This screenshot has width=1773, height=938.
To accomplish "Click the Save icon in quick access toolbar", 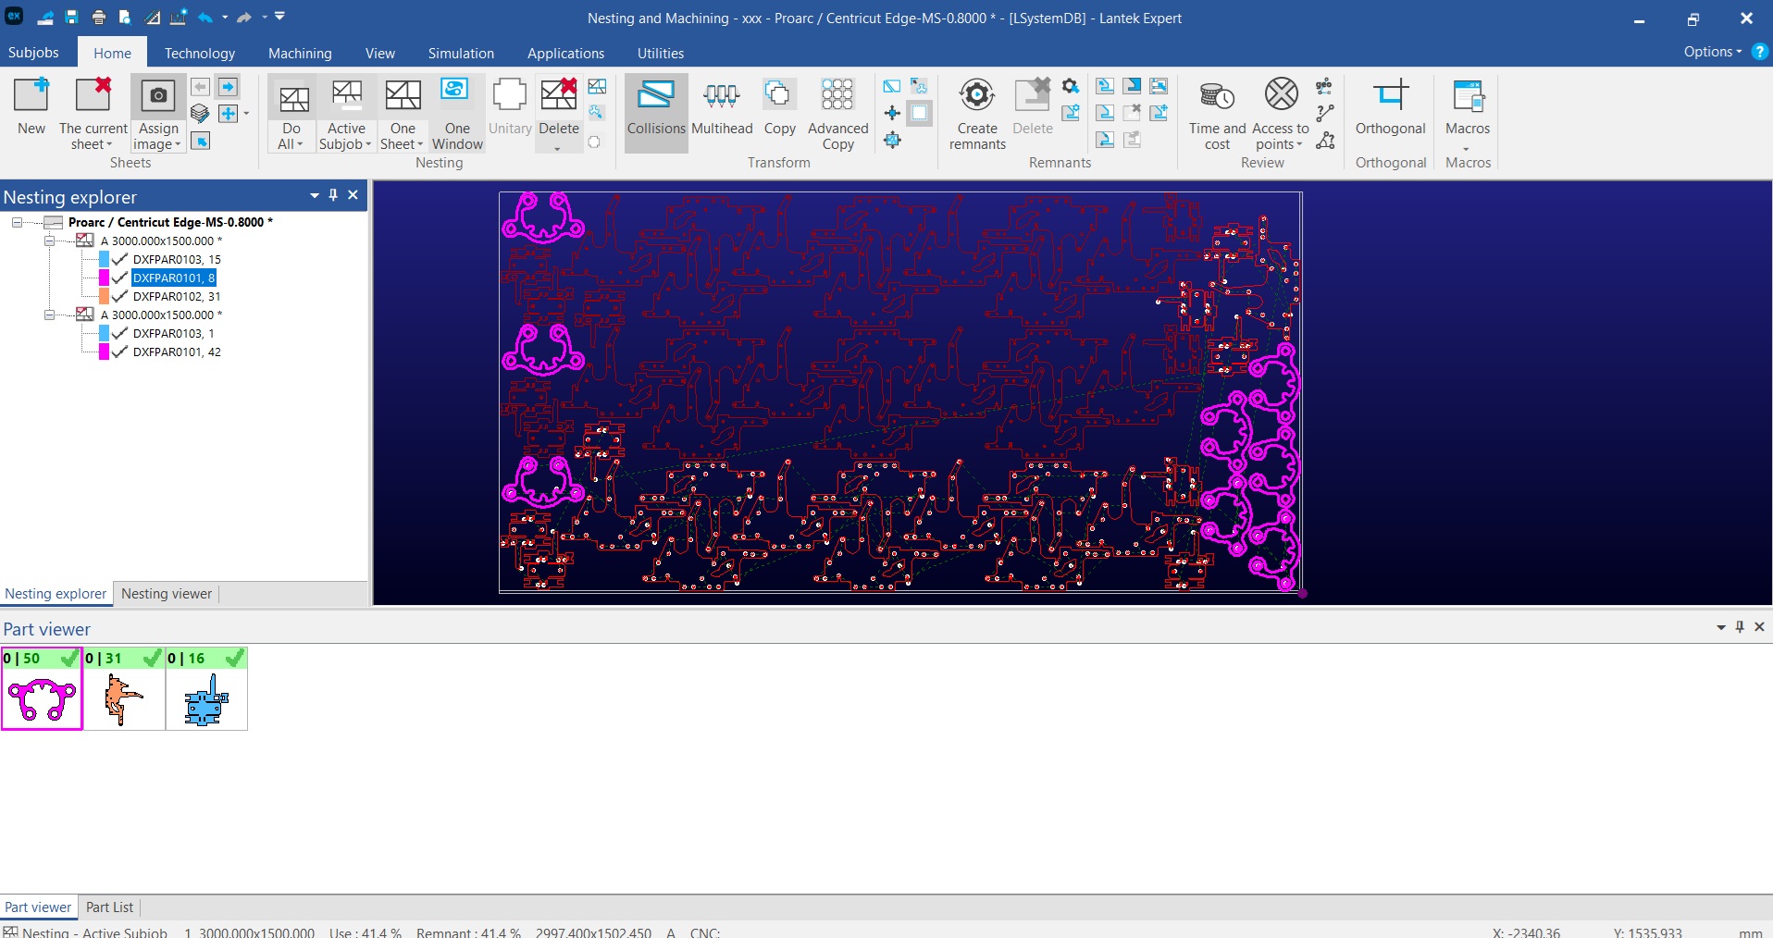I will tap(71, 18).
